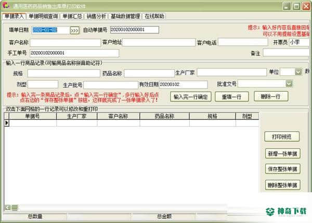Focus the 客户名称 input field

[x=66, y=42]
